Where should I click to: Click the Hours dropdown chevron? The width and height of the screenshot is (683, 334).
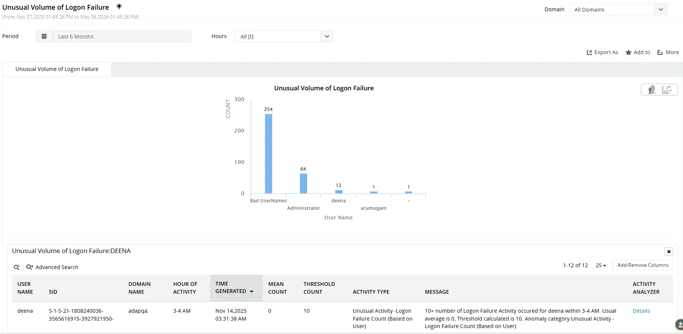(x=327, y=36)
